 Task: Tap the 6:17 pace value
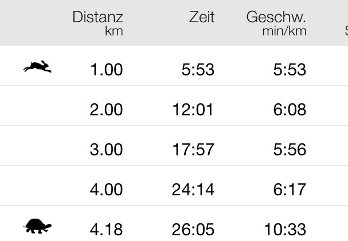290,190
